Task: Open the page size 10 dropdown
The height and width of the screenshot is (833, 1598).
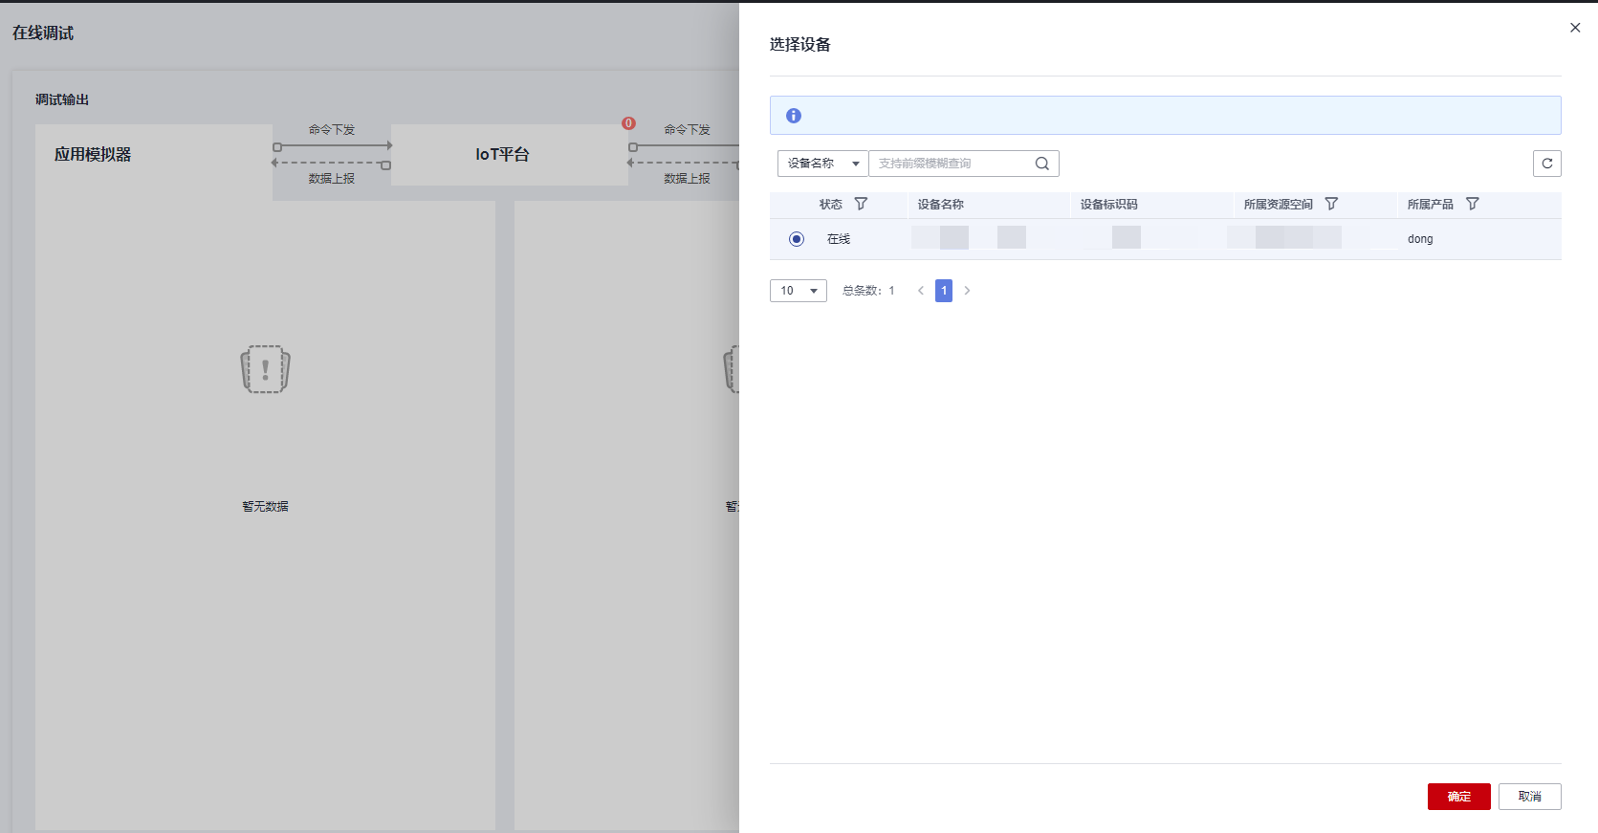Action: 799,291
